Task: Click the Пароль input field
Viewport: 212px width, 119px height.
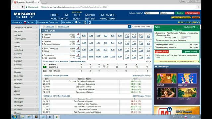Action: point(167,13)
